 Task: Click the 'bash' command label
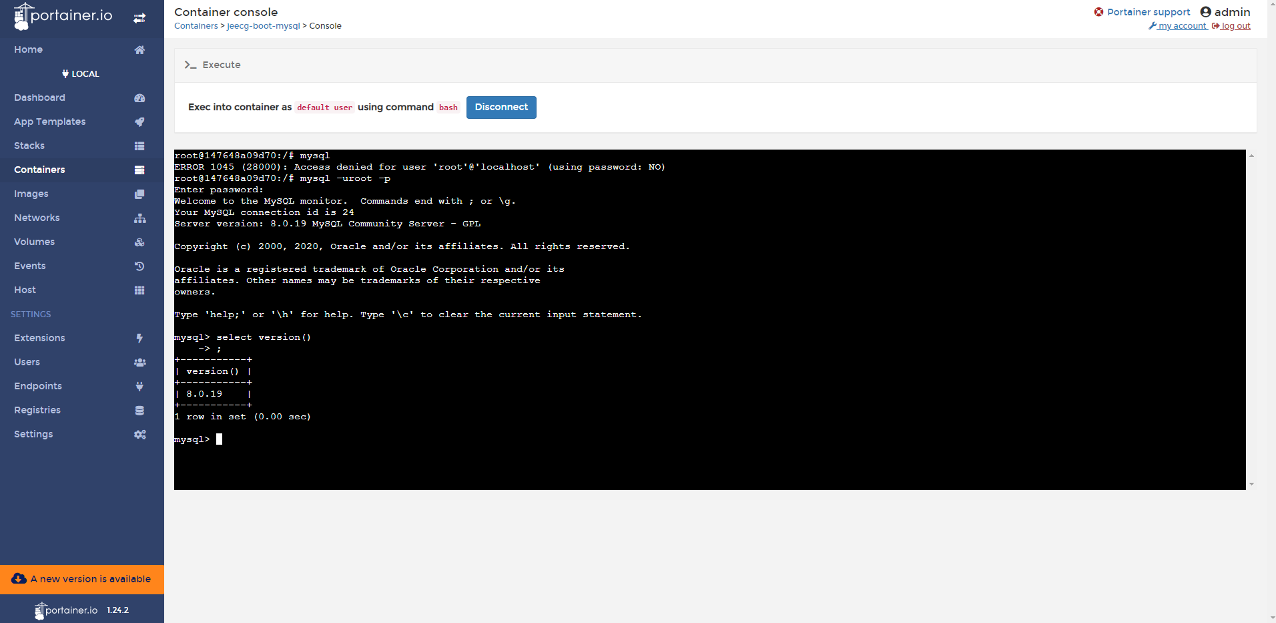[448, 108]
